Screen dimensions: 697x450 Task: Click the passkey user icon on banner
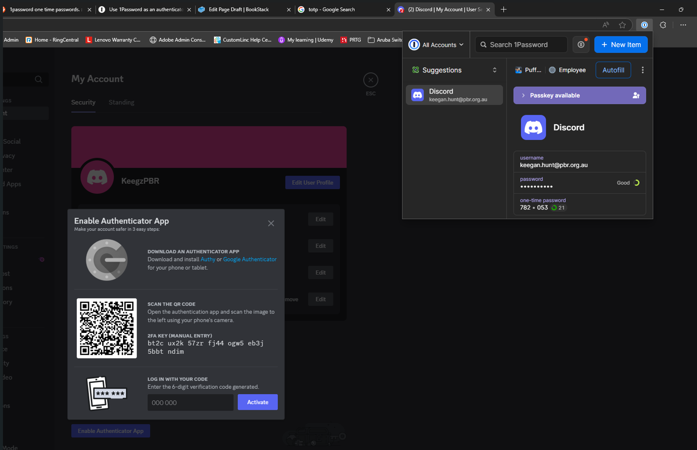click(x=636, y=95)
